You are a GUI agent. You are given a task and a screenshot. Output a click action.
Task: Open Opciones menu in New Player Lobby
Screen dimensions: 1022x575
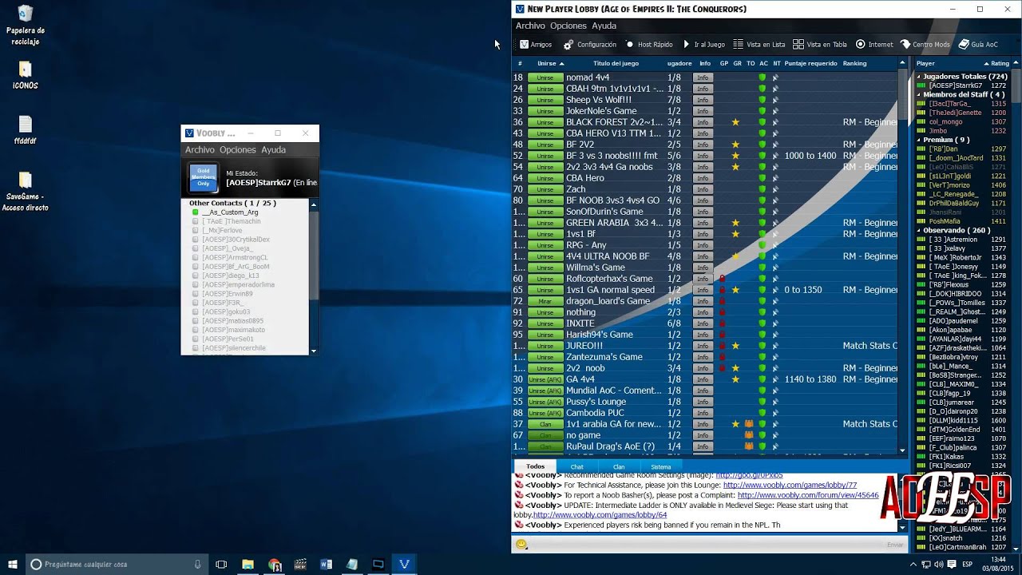[568, 26]
